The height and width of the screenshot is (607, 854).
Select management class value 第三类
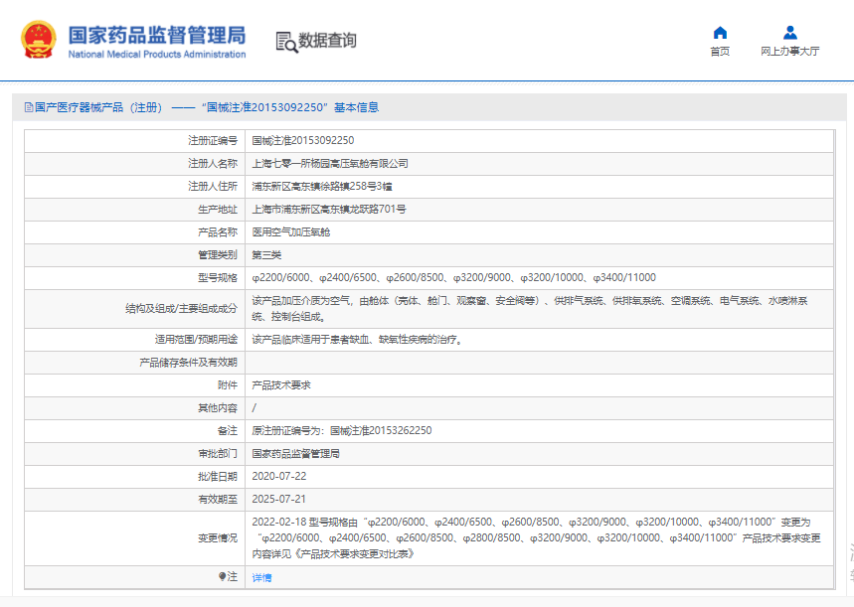tap(266, 254)
